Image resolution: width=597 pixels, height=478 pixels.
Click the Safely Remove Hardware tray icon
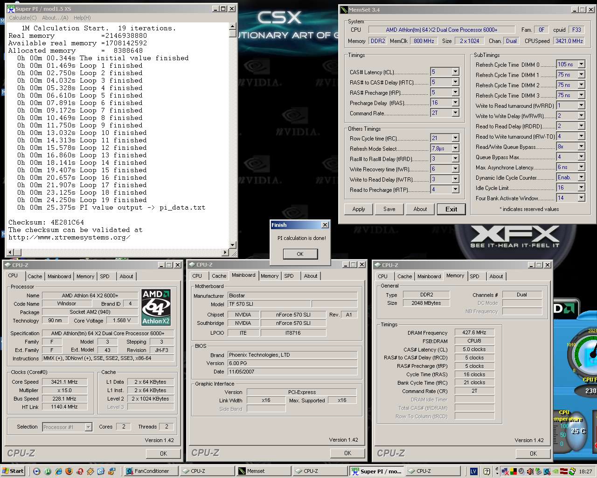coord(538,471)
